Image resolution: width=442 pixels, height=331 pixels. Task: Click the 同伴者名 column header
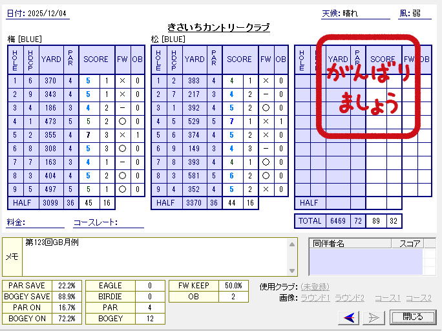pyautogui.click(x=328, y=244)
